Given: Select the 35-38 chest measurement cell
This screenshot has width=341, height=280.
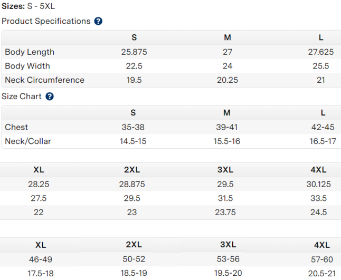Looking at the screenshot, I should pyautogui.click(x=134, y=127).
